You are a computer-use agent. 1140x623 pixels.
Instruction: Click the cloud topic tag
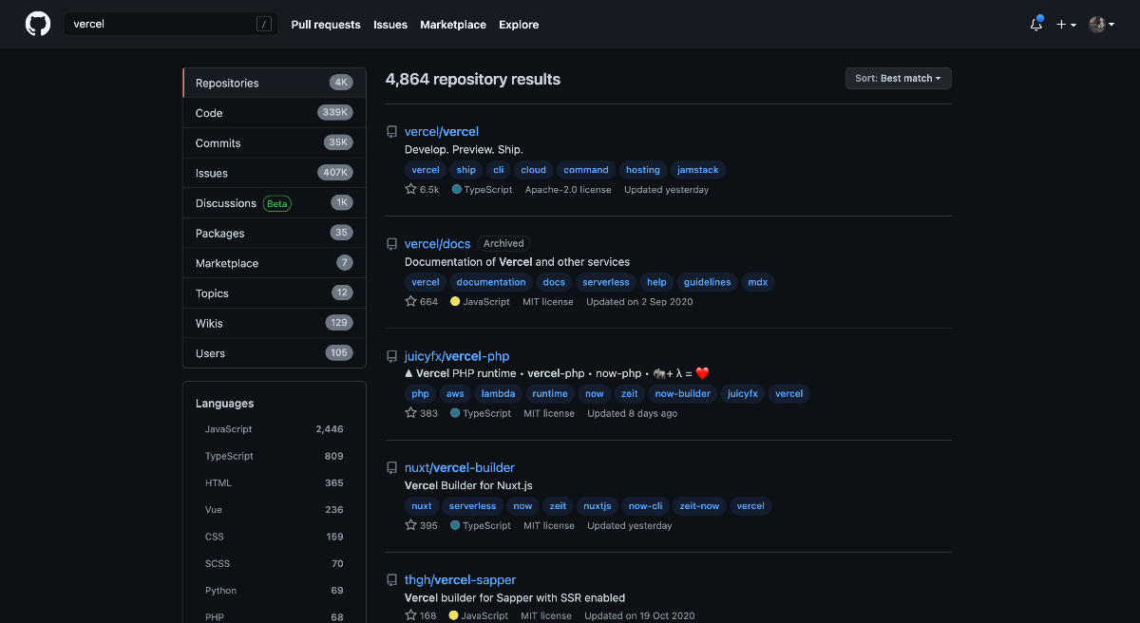(x=534, y=170)
